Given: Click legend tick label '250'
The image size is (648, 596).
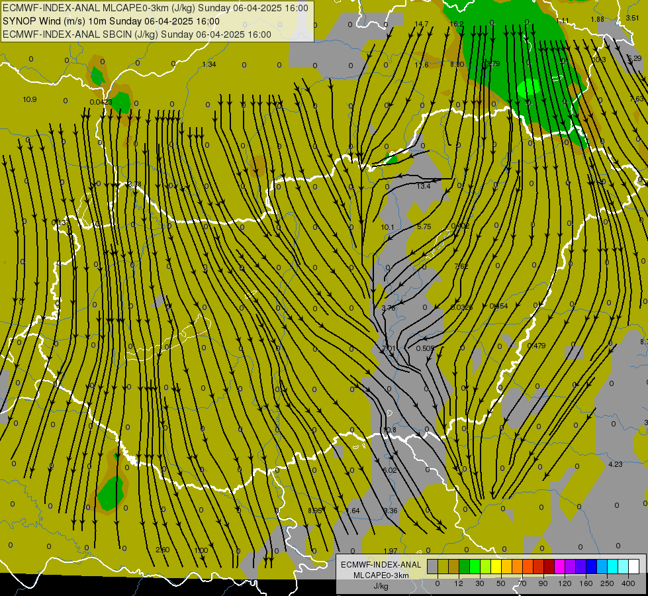Looking at the screenshot, I should point(607,583).
